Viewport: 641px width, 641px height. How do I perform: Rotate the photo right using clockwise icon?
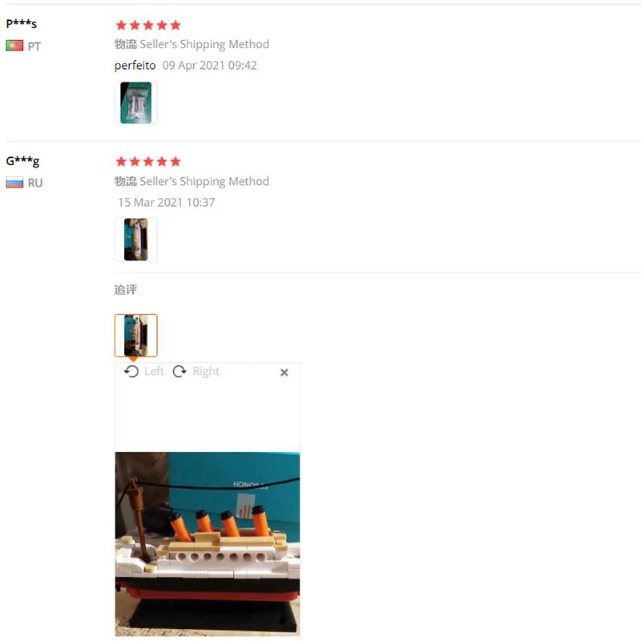coord(179,371)
